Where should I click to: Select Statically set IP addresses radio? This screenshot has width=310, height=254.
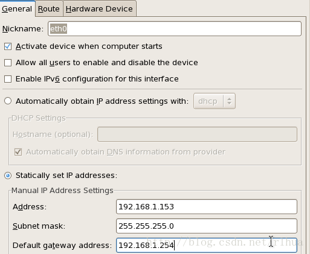8,176
